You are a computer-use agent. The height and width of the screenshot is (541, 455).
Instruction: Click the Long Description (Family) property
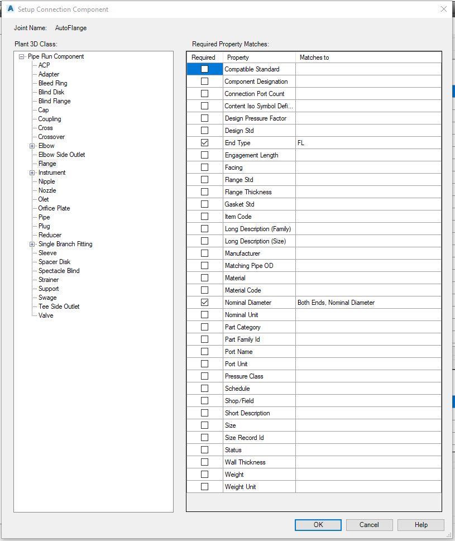click(x=258, y=229)
